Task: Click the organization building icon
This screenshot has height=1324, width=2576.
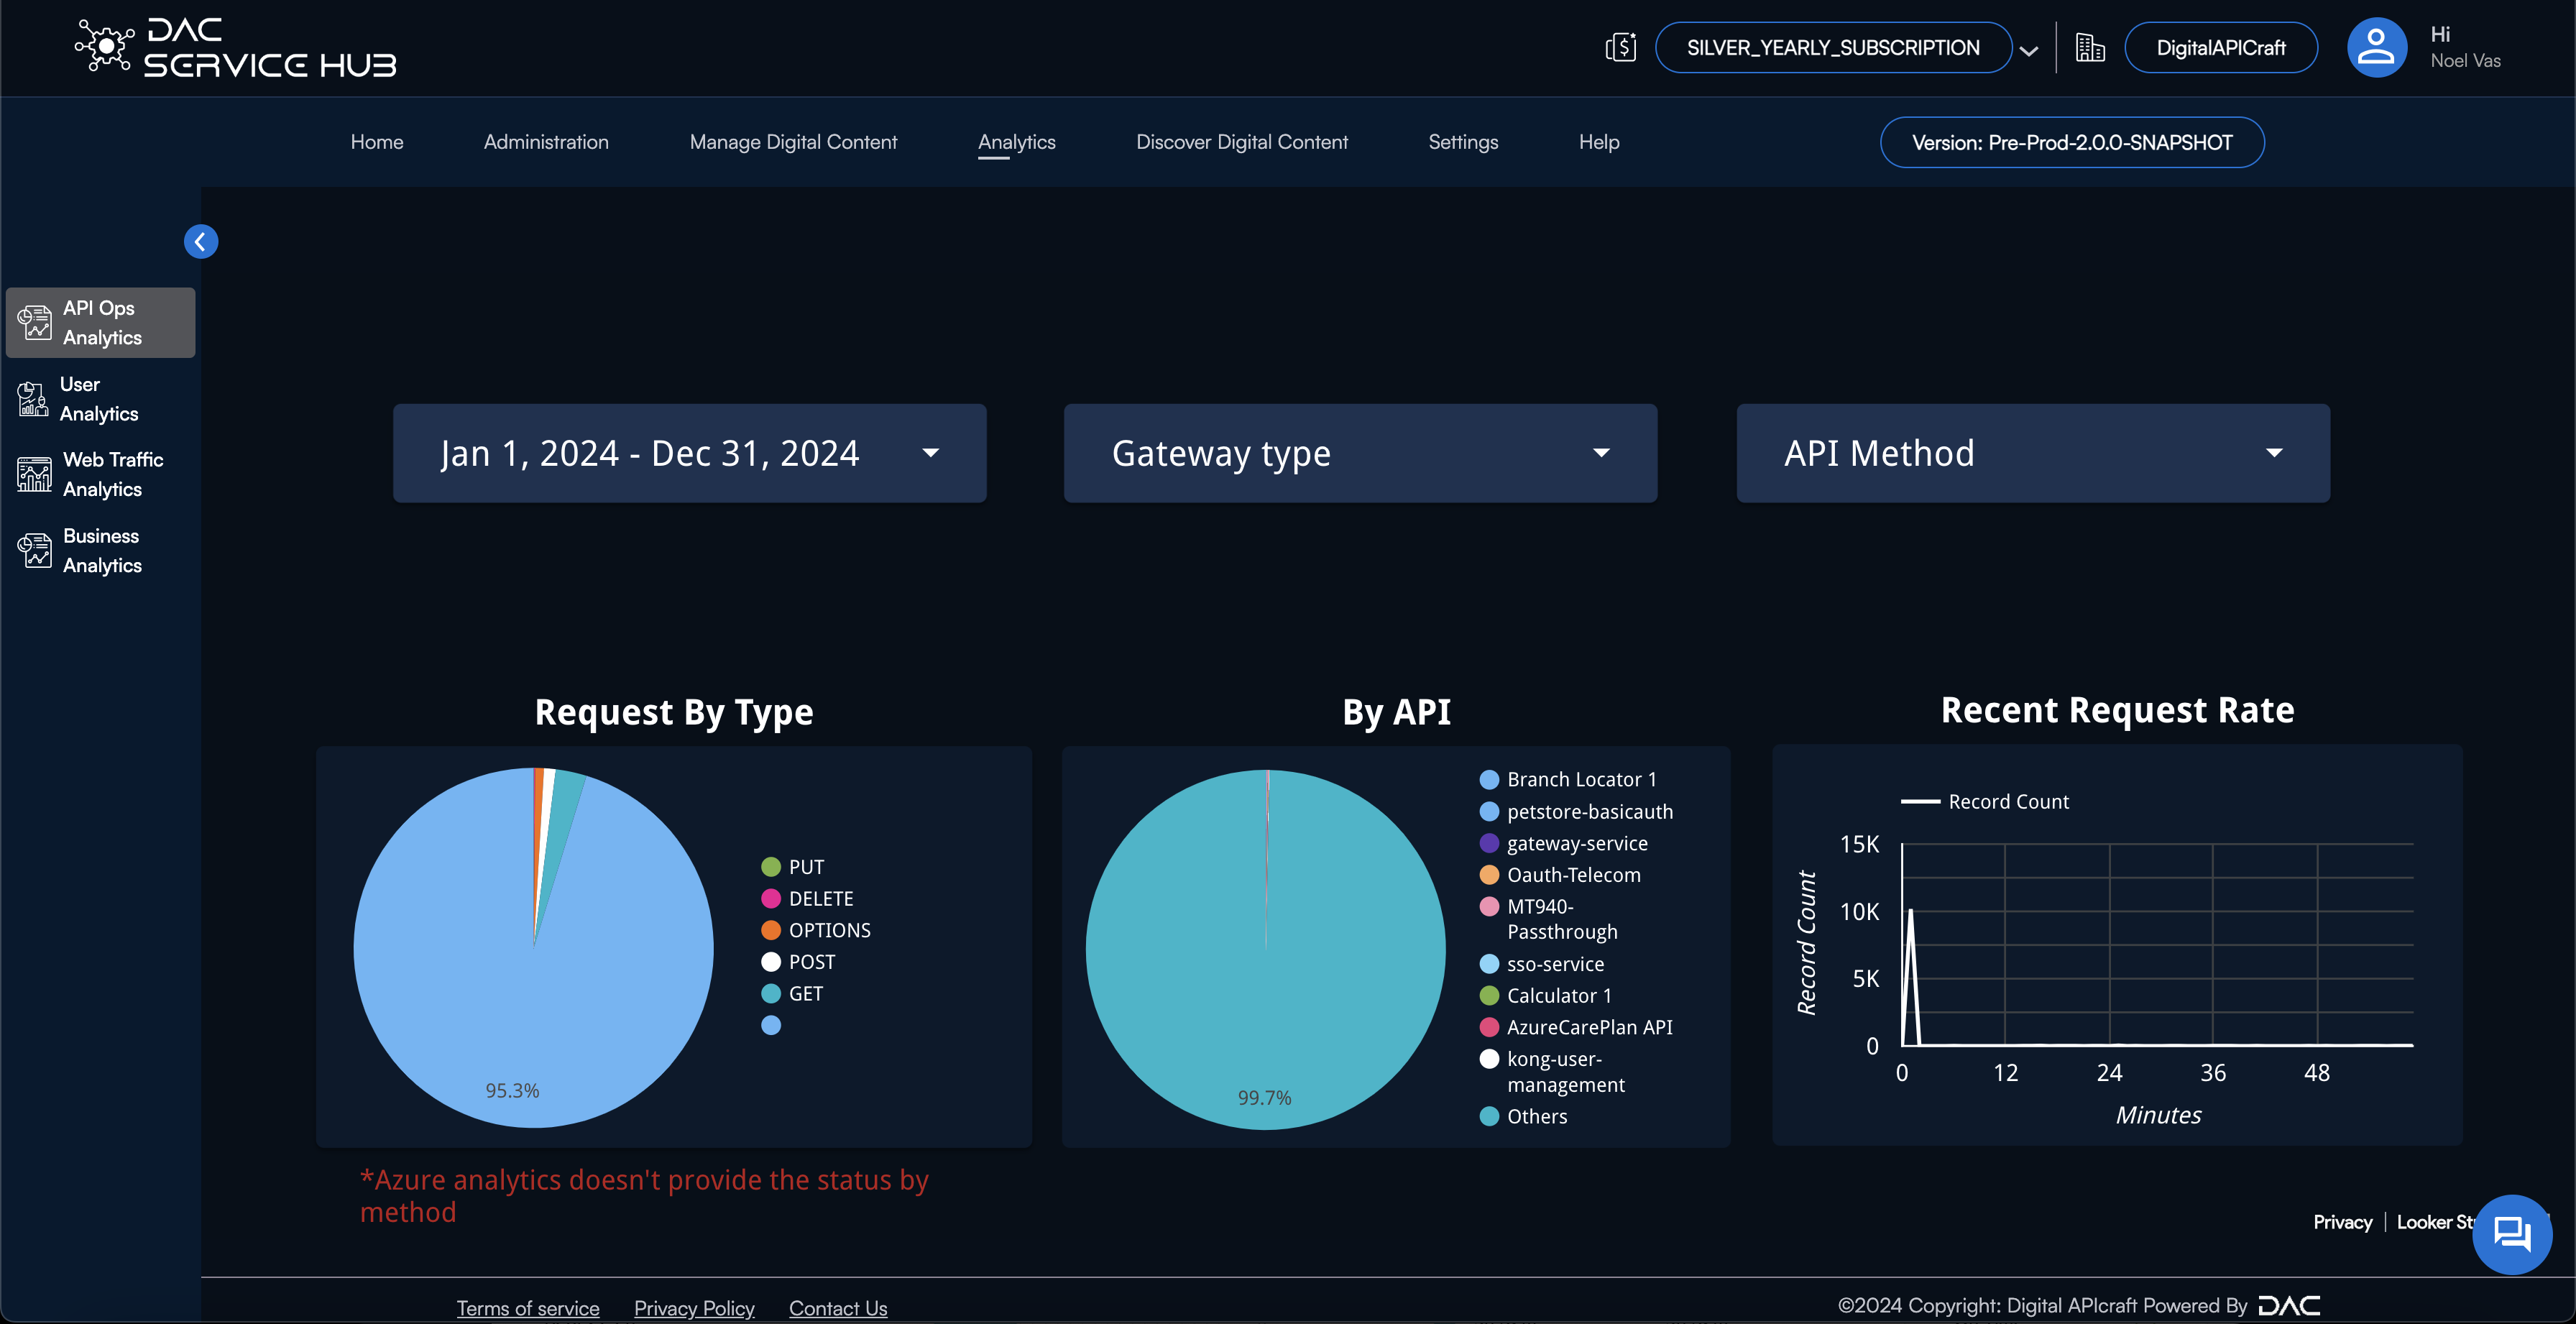Action: click(x=2090, y=47)
